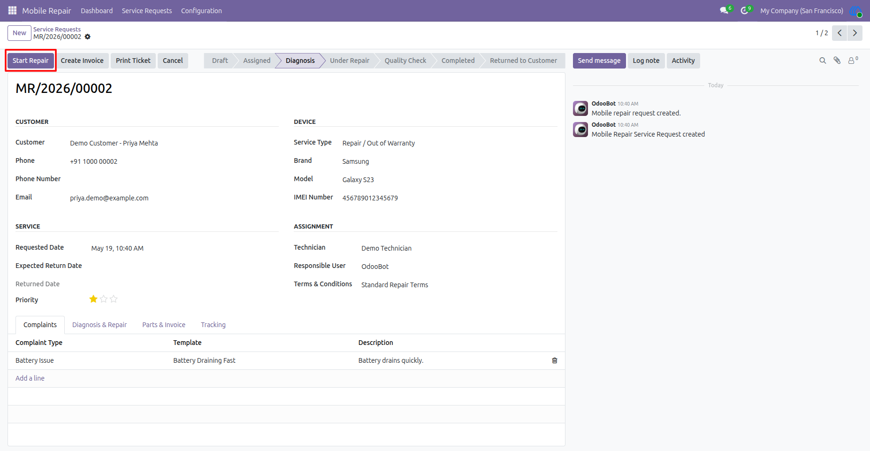
Task: Add a line to complaints
Action: coord(30,378)
